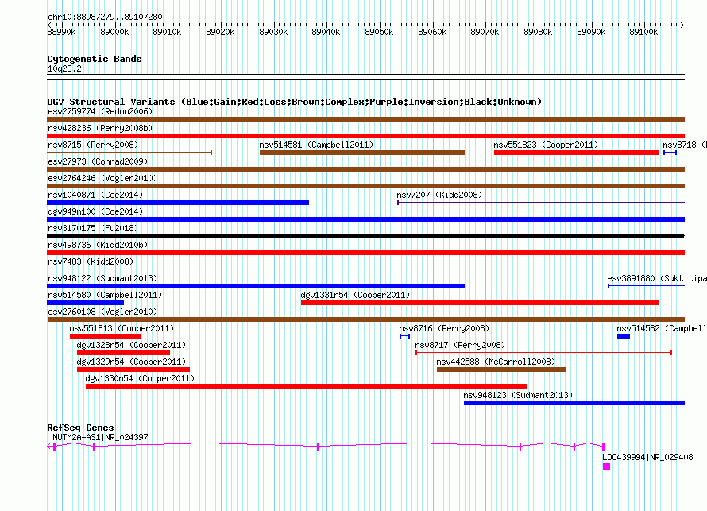
Task: Click the nsv7207 (Kidd2008) label
Action: [439, 195]
